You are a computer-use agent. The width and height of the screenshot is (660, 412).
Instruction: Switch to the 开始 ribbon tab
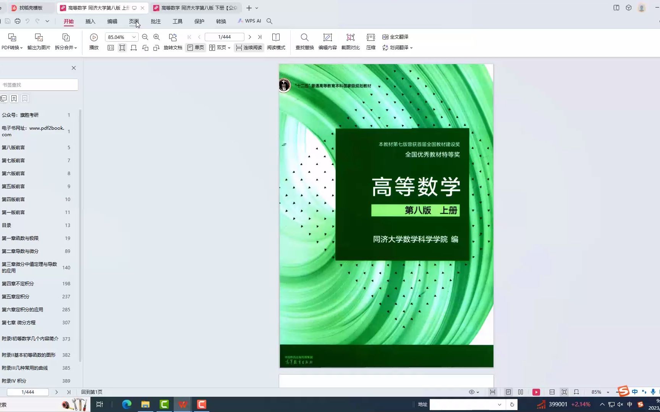[x=69, y=21]
